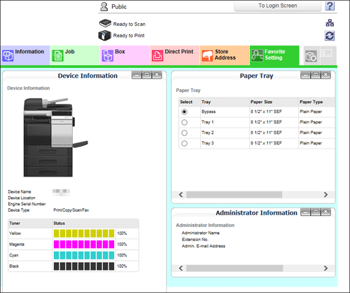Click the gray customize box icon
The image size is (350, 293).
tap(311, 56)
